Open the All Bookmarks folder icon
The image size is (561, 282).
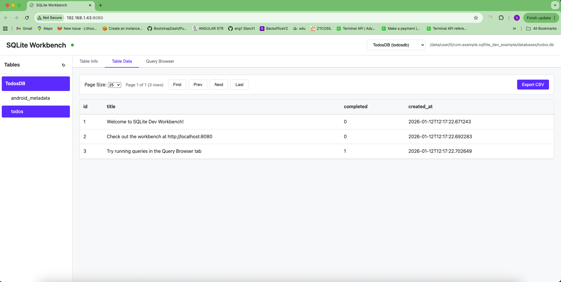click(528, 28)
